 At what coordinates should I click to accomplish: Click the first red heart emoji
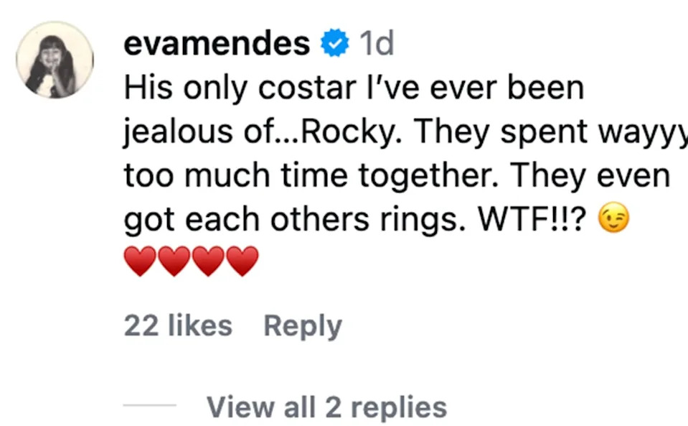[x=139, y=261]
